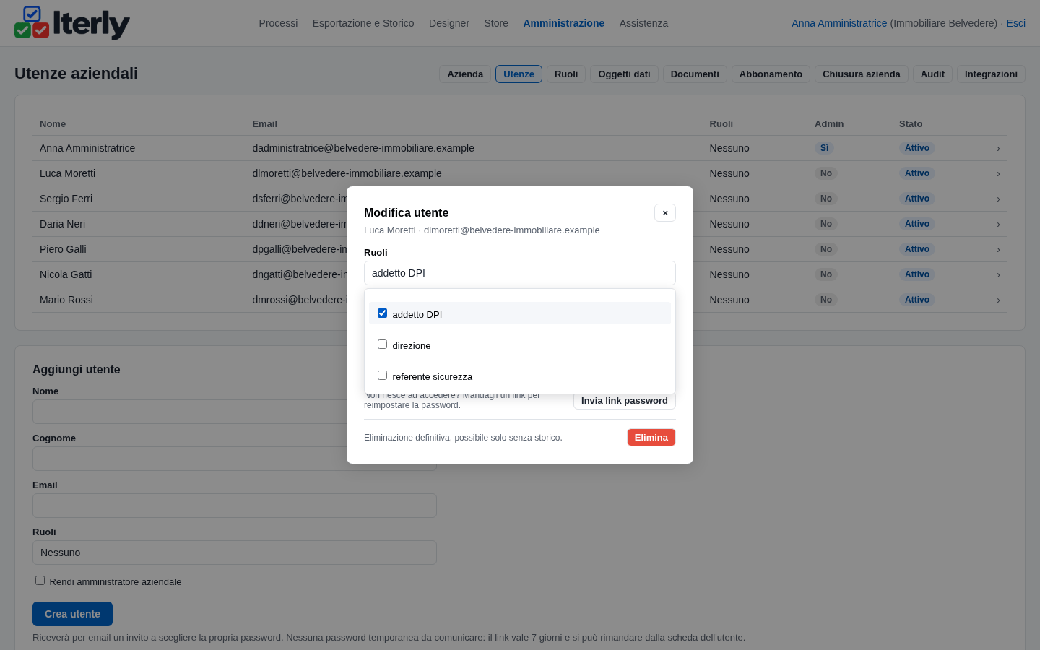This screenshot has height=650, width=1040.
Task: Enable the referente sicurezza role
Action: 382,376
